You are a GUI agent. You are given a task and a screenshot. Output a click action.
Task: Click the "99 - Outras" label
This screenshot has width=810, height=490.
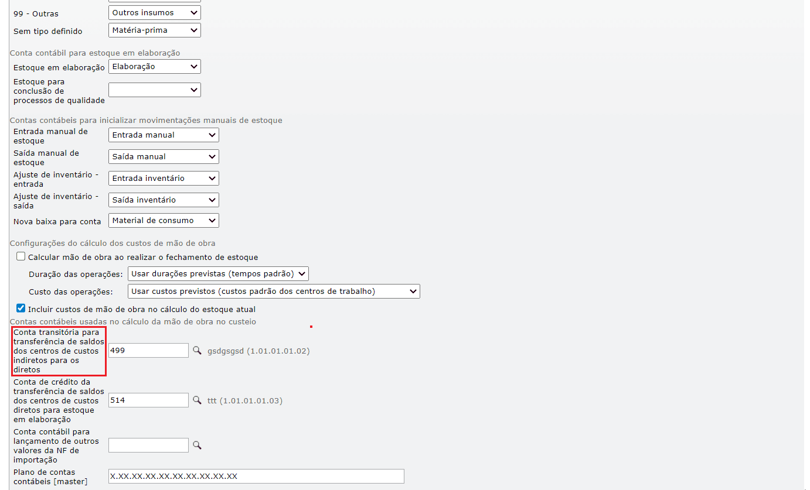[x=36, y=13]
